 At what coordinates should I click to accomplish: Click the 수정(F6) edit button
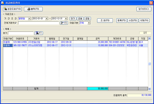tap(133, 21)
